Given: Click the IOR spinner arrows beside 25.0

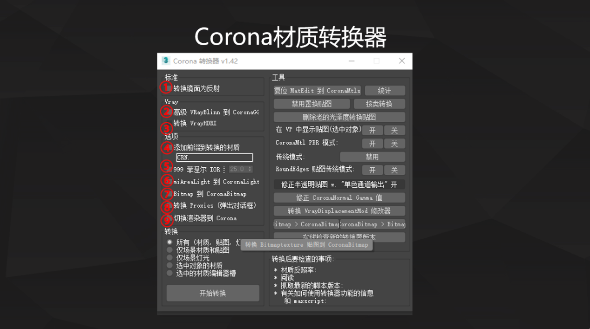Looking at the screenshot, I should (x=250, y=169).
